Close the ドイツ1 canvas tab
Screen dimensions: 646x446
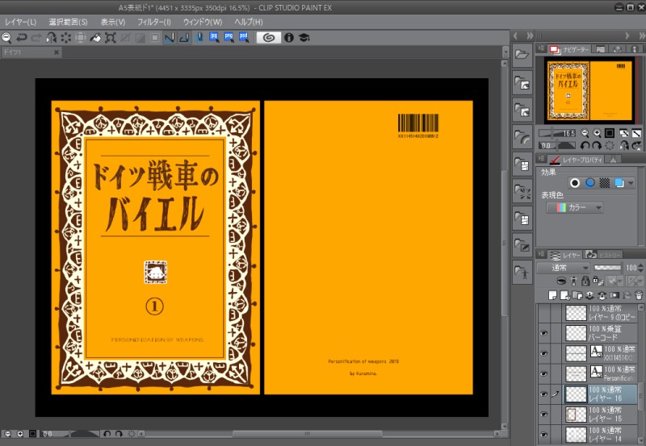(x=57, y=52)
